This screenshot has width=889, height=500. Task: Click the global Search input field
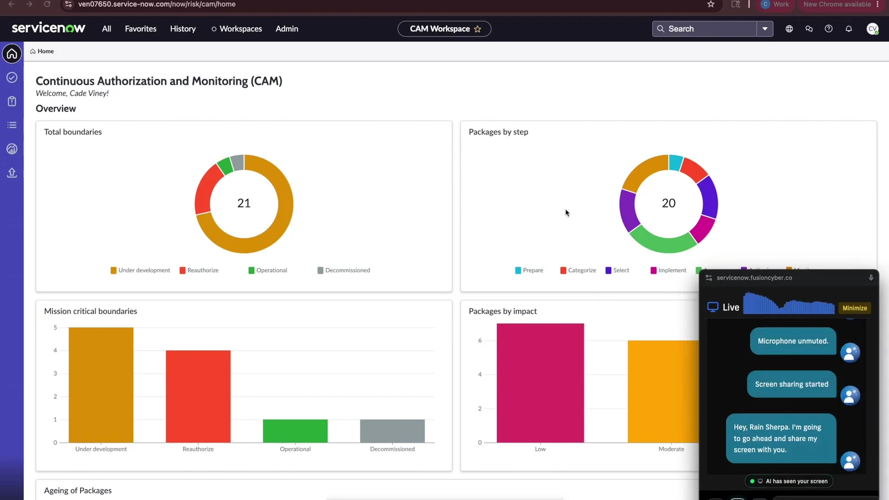[x=705, y=29]
